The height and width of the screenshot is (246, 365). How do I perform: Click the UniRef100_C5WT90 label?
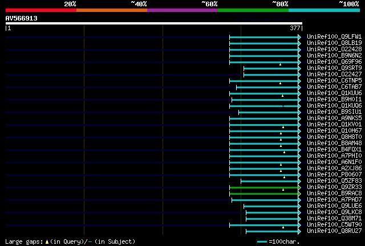tap(334, 225)
